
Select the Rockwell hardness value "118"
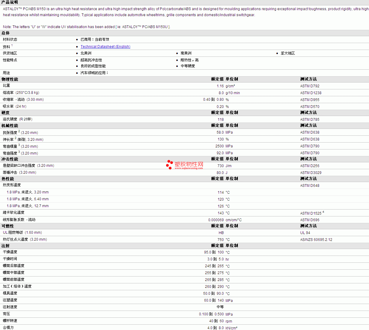221,120
